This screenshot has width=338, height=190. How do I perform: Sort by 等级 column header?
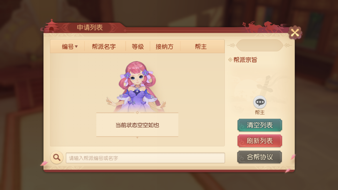pos(138,46)
